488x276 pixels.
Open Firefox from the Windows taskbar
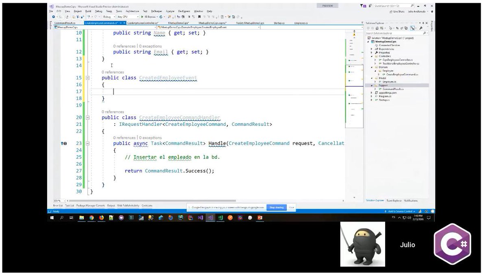coord(101,218)
